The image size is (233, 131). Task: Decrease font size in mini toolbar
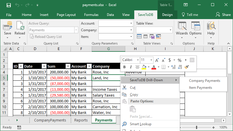163,60
